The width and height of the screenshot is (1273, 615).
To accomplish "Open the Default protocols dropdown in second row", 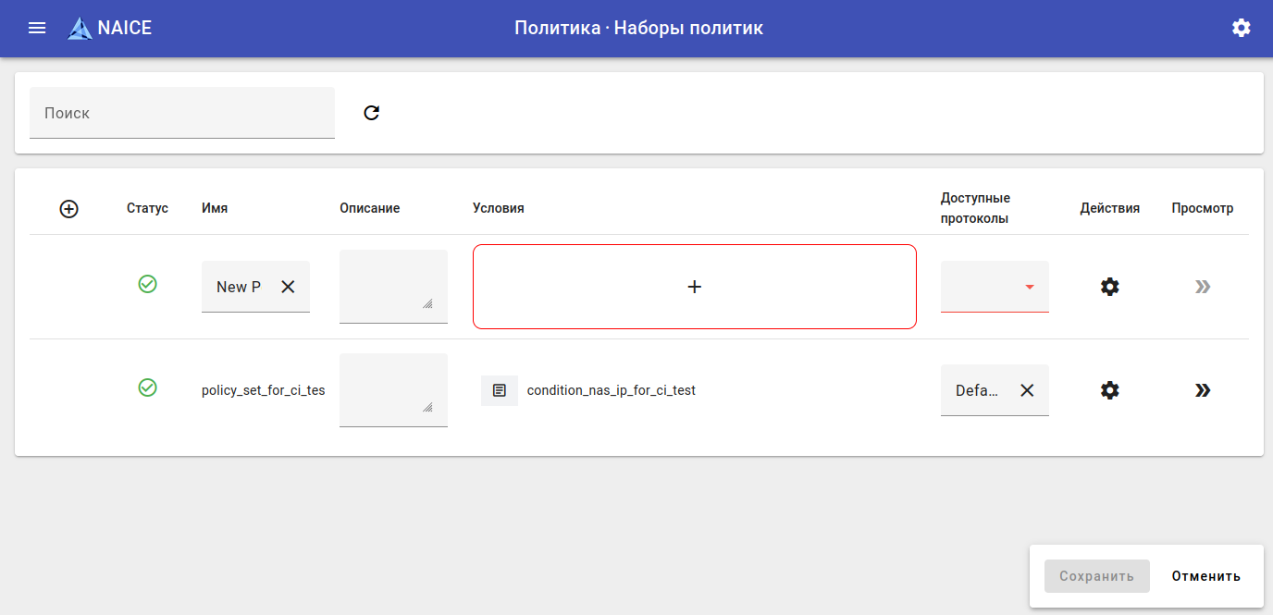I will tap(978, 390).
